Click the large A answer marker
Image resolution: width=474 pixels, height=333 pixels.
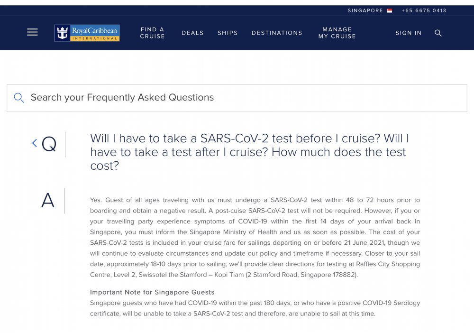[48, 200]
